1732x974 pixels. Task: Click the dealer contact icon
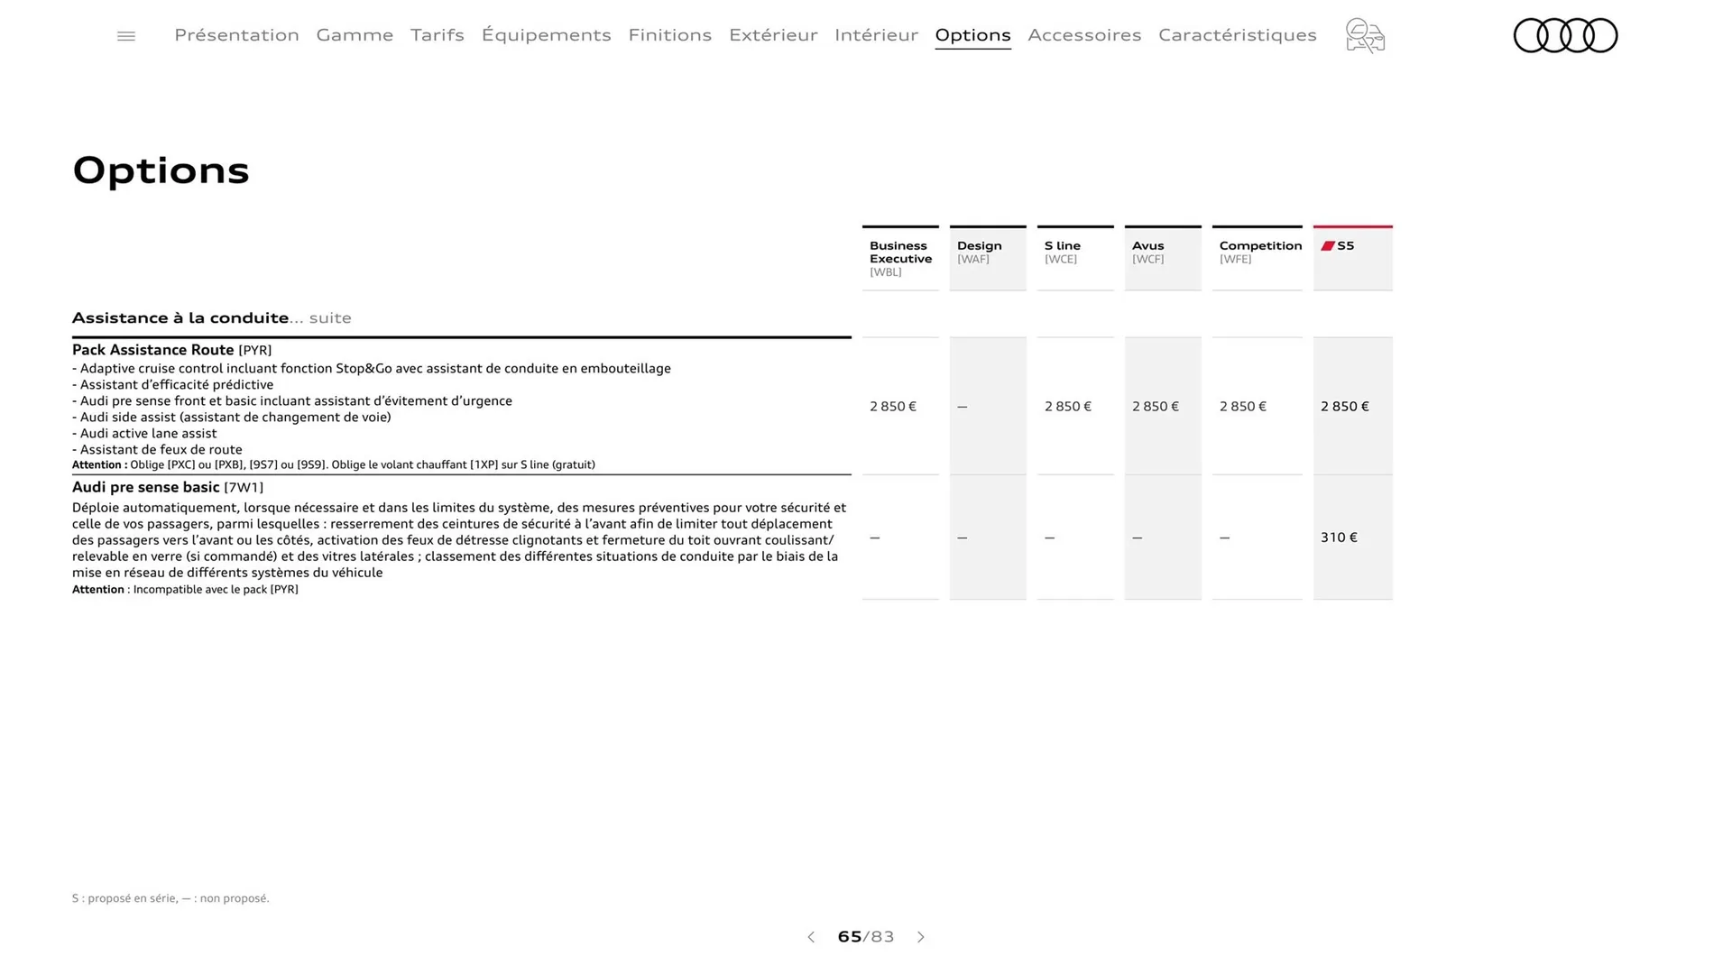[1365, 36]
